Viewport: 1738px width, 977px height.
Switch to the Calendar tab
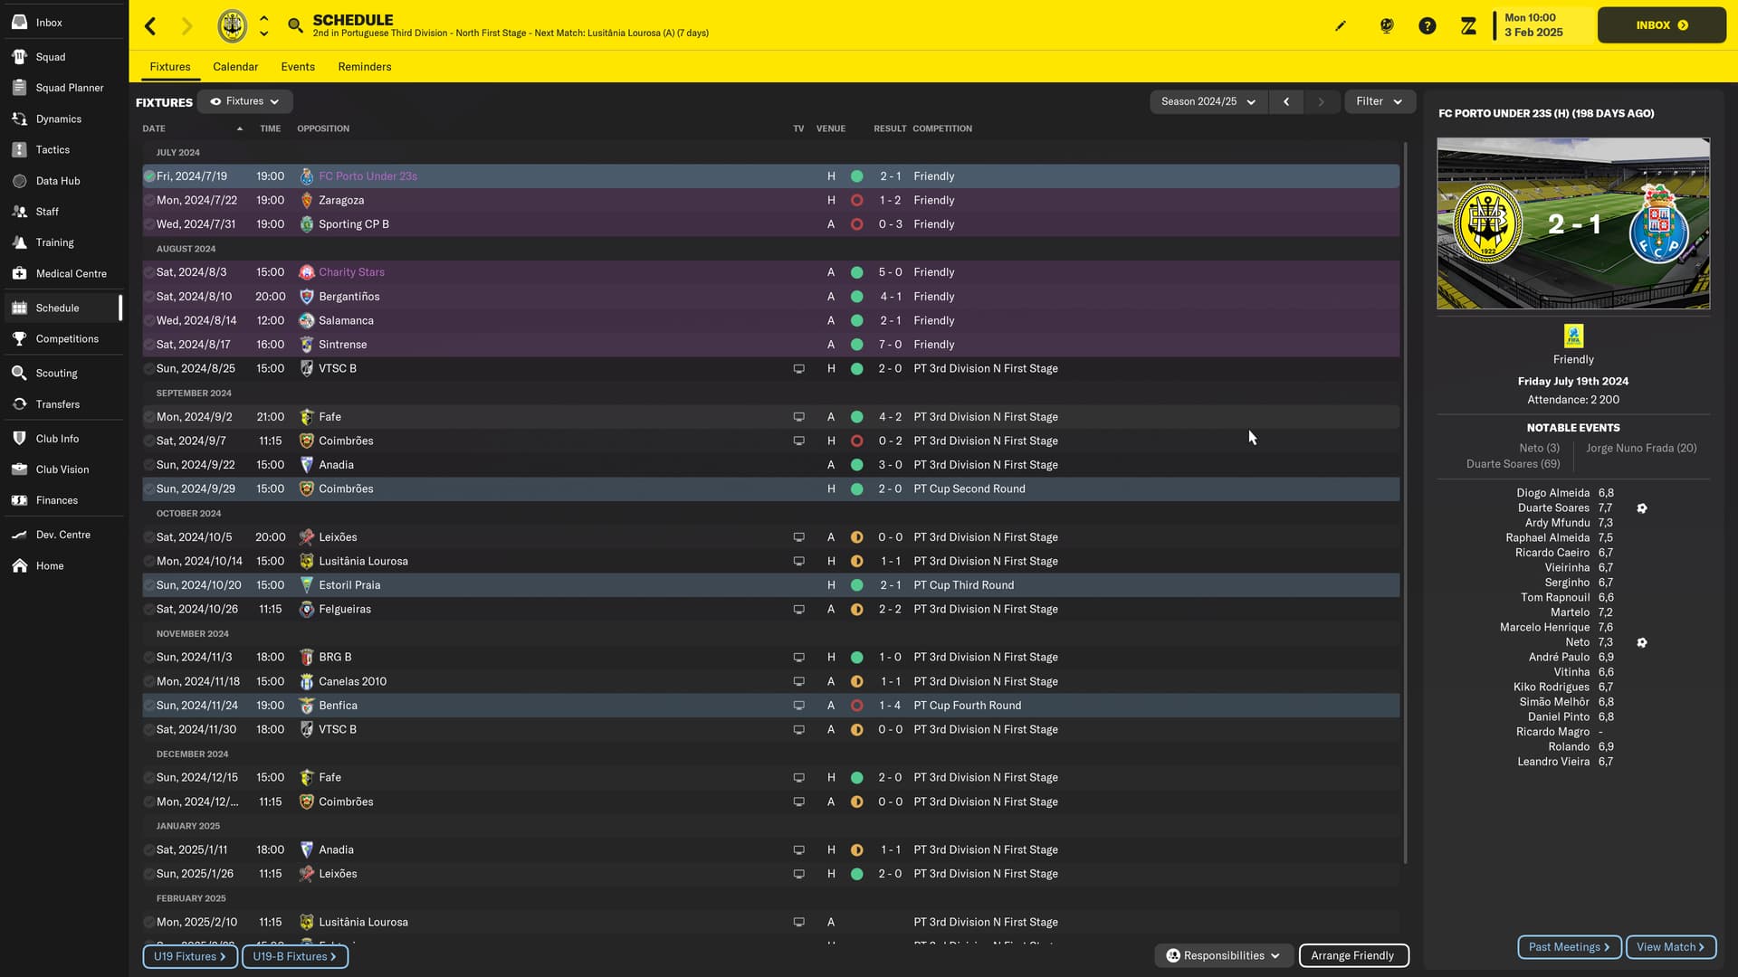[x=235, y=67]
